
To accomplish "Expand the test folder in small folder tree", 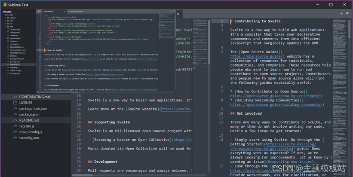I will pos(6,27).
